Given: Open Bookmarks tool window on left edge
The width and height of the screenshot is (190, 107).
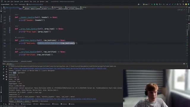Looking at the screenshot, I should [x=1, y=89].
